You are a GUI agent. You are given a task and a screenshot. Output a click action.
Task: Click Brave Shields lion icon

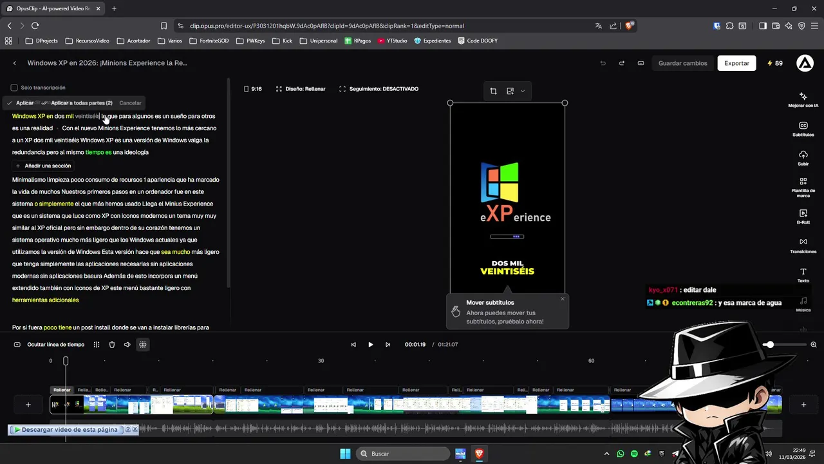click(629, 26)
